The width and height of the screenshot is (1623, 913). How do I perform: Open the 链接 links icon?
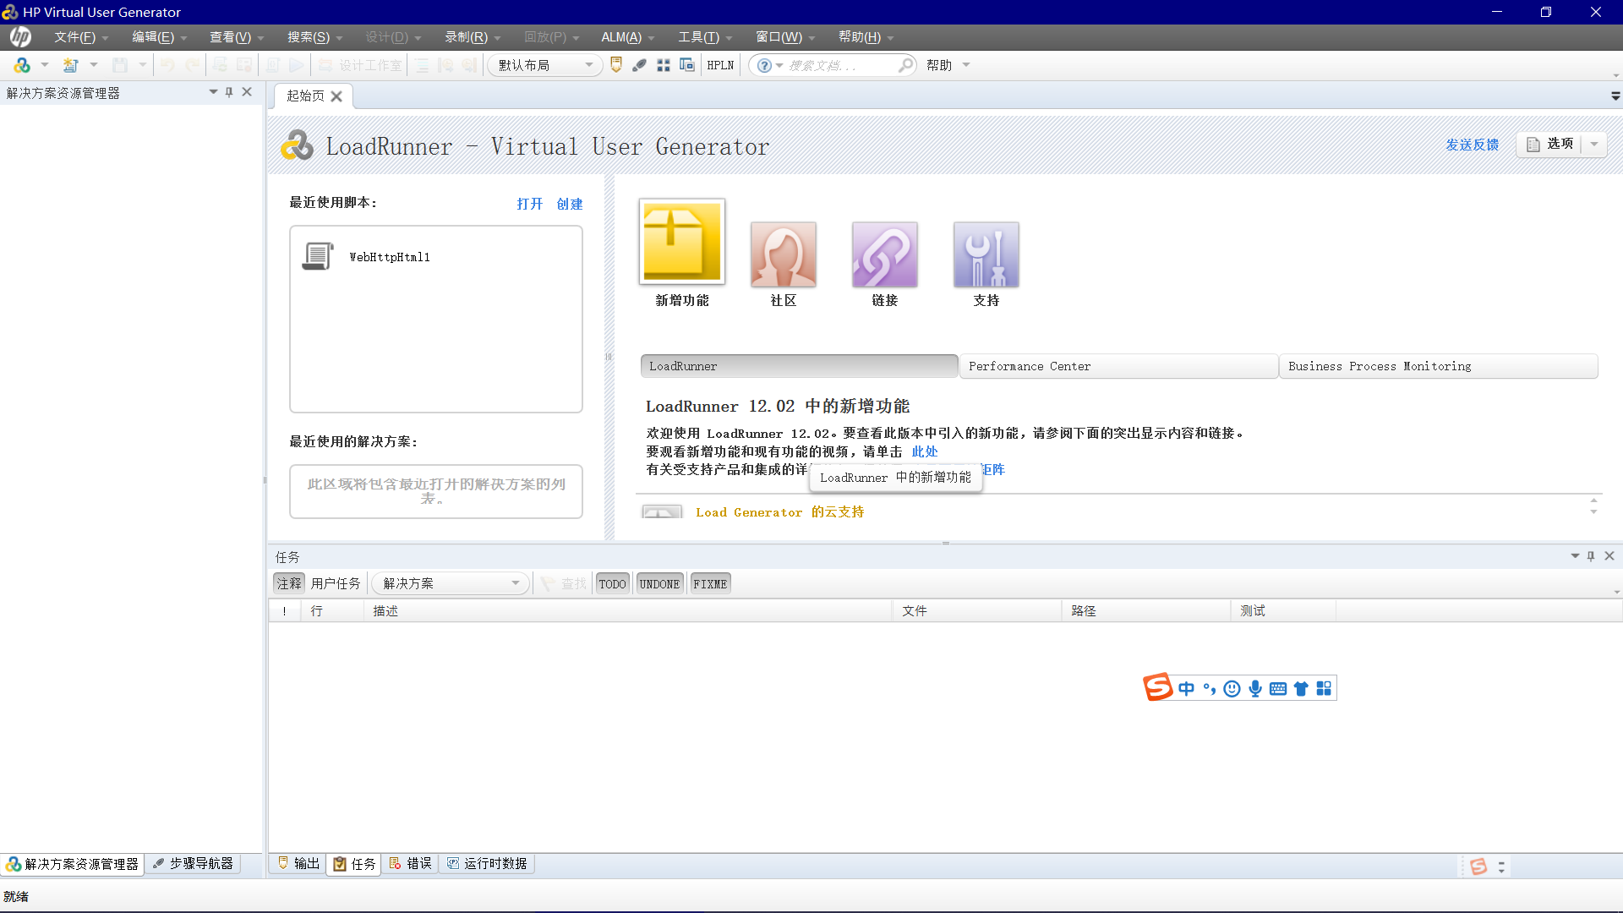(x=885, y=254)
